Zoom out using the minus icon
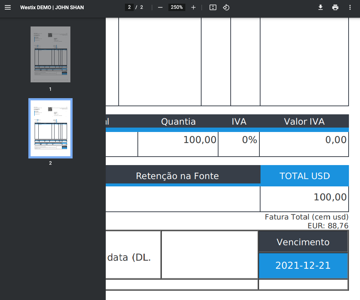Viewport: 360px width, 300px height. [x=160, y=7]
